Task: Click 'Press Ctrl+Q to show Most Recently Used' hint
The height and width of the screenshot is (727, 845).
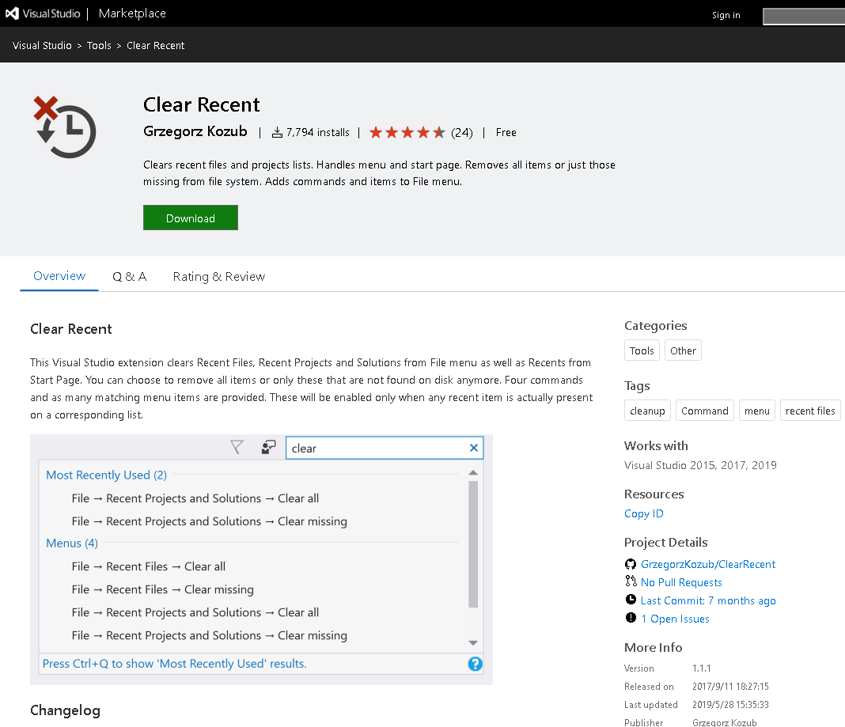Action: (x=174, y=664)
